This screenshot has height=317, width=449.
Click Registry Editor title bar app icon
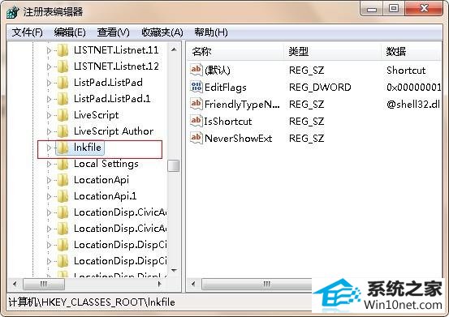[12, 12]
